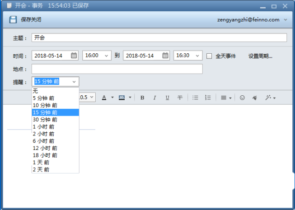Expand the account email dropdown chevron

(x=286, y=20)
